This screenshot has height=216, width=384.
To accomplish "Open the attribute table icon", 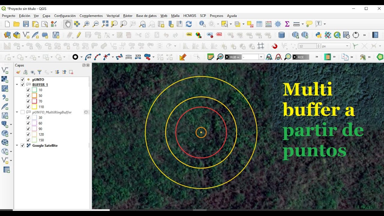I will (259, 24).
